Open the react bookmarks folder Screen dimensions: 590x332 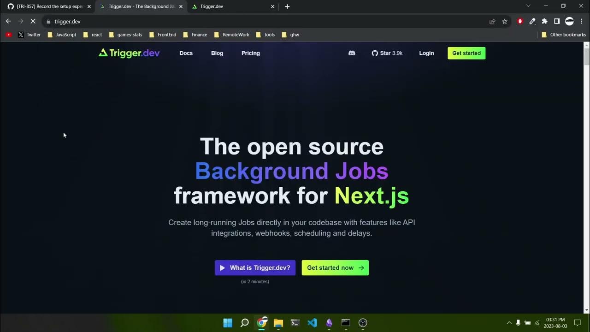[x=92, y=35]
